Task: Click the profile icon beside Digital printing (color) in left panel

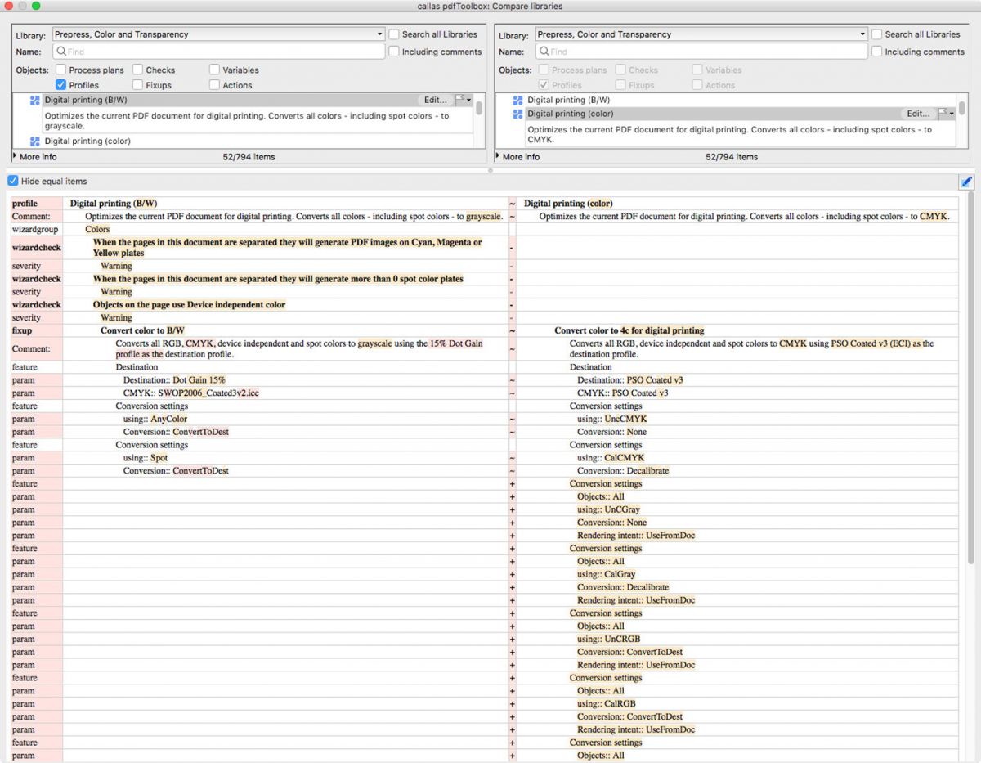Action: pyautogui.click(x=34, y=141)
